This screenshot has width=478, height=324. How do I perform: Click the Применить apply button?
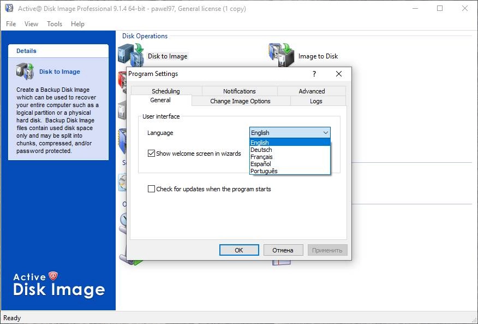click(x=327, y=250)
